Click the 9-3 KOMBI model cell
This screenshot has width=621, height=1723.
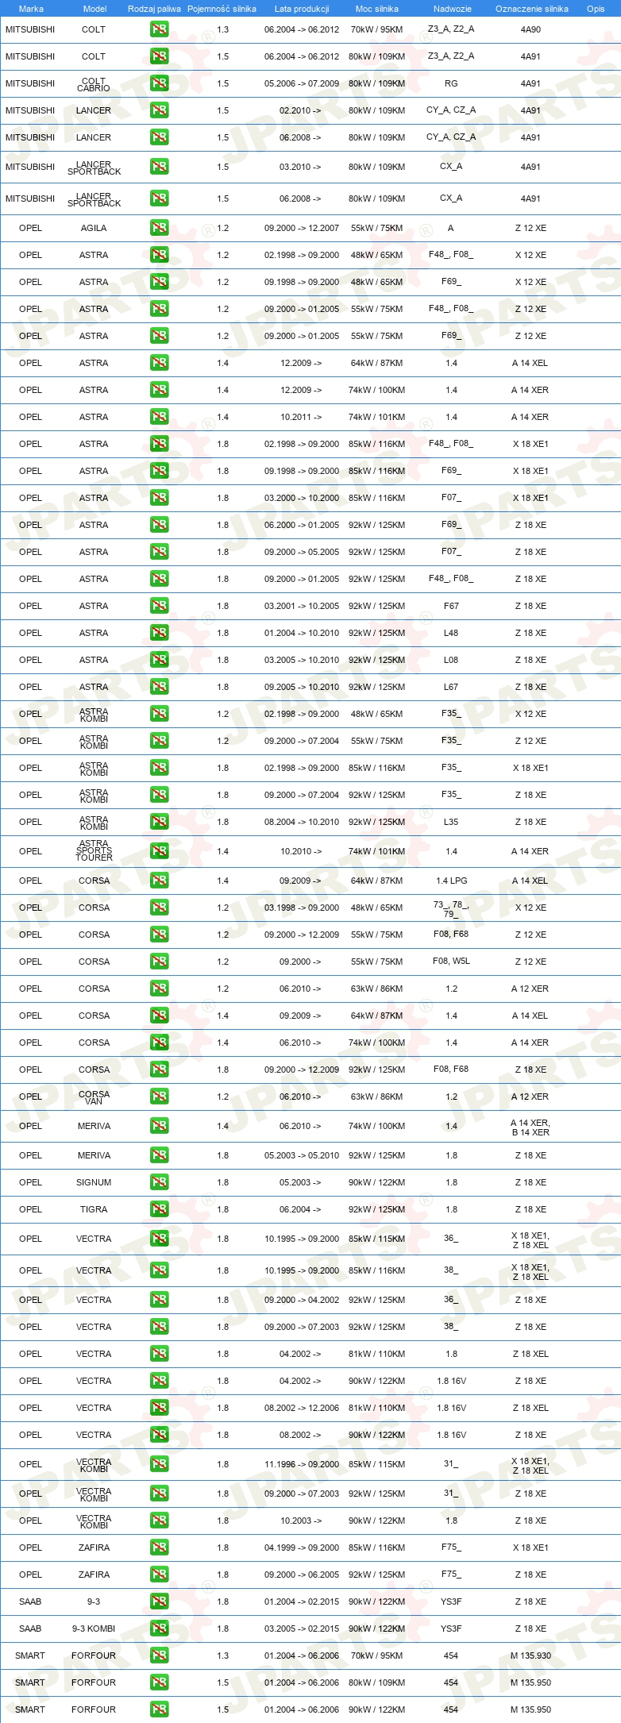[x=94, y=1629]
